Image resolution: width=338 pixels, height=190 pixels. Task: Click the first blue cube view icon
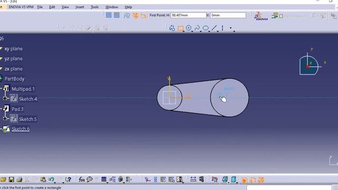click(x=225, y=179)
